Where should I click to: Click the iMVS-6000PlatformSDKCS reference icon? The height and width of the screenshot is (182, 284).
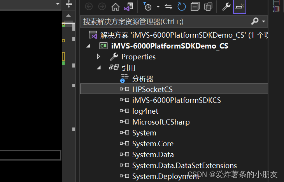point(124,100)
